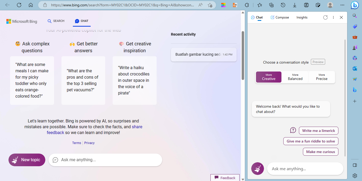Viewport: 362px width, 181px height.
Task: Open the Shopping tag icon in sidebar
Action: click(x=355, y=26)
